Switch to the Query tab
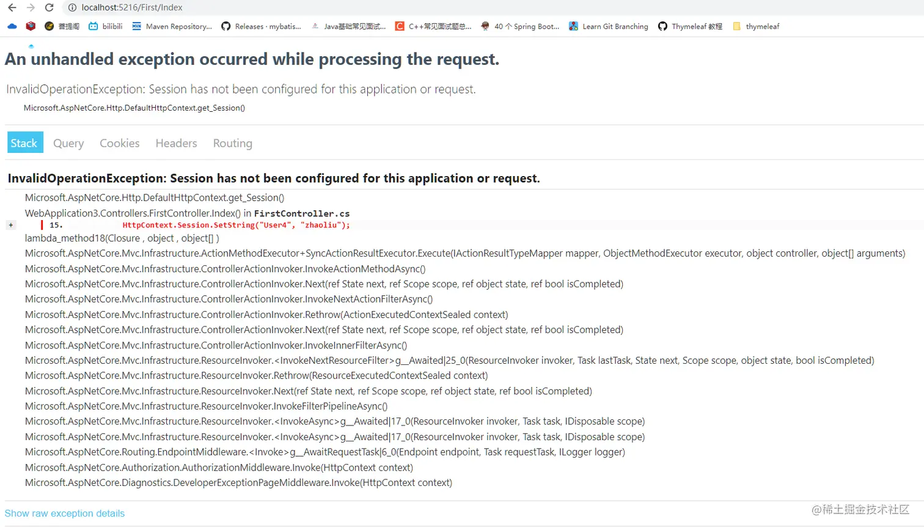Viewport: 924px width, 530px height. pos(68,143)
